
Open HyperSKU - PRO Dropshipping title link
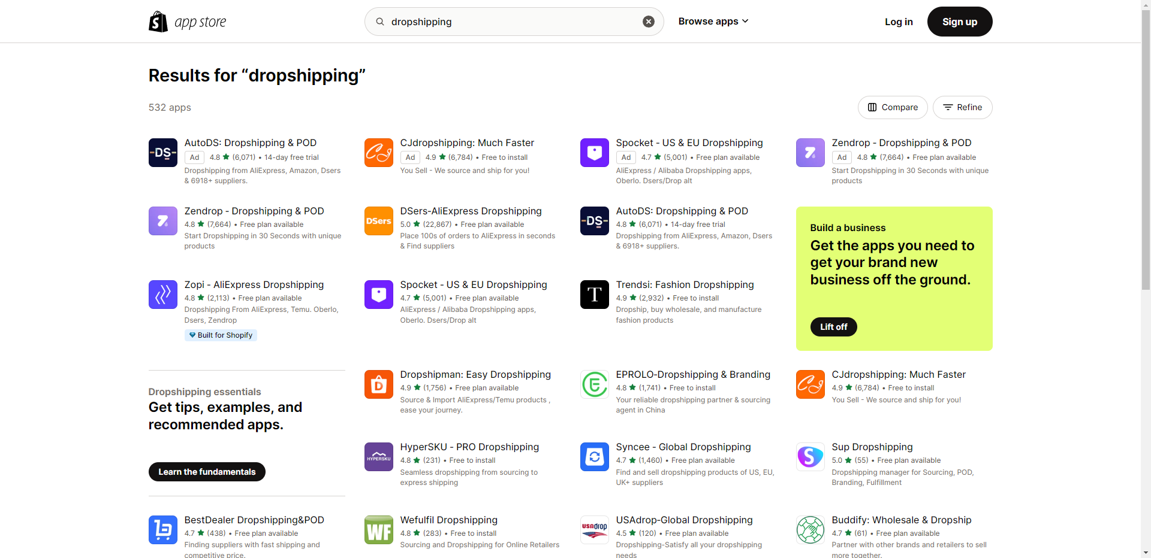[x=469, y=447]
